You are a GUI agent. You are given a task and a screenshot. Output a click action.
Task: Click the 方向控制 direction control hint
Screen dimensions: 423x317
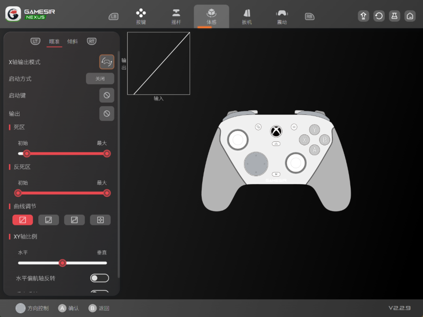(32, 308)
